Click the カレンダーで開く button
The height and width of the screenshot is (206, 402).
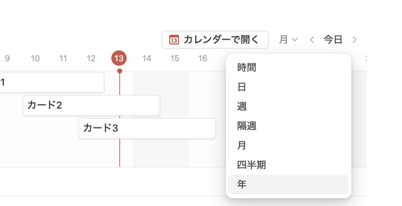215,40
